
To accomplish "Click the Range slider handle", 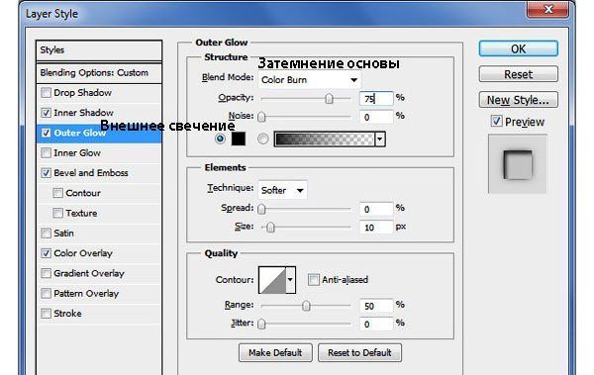I will point(306,306).
